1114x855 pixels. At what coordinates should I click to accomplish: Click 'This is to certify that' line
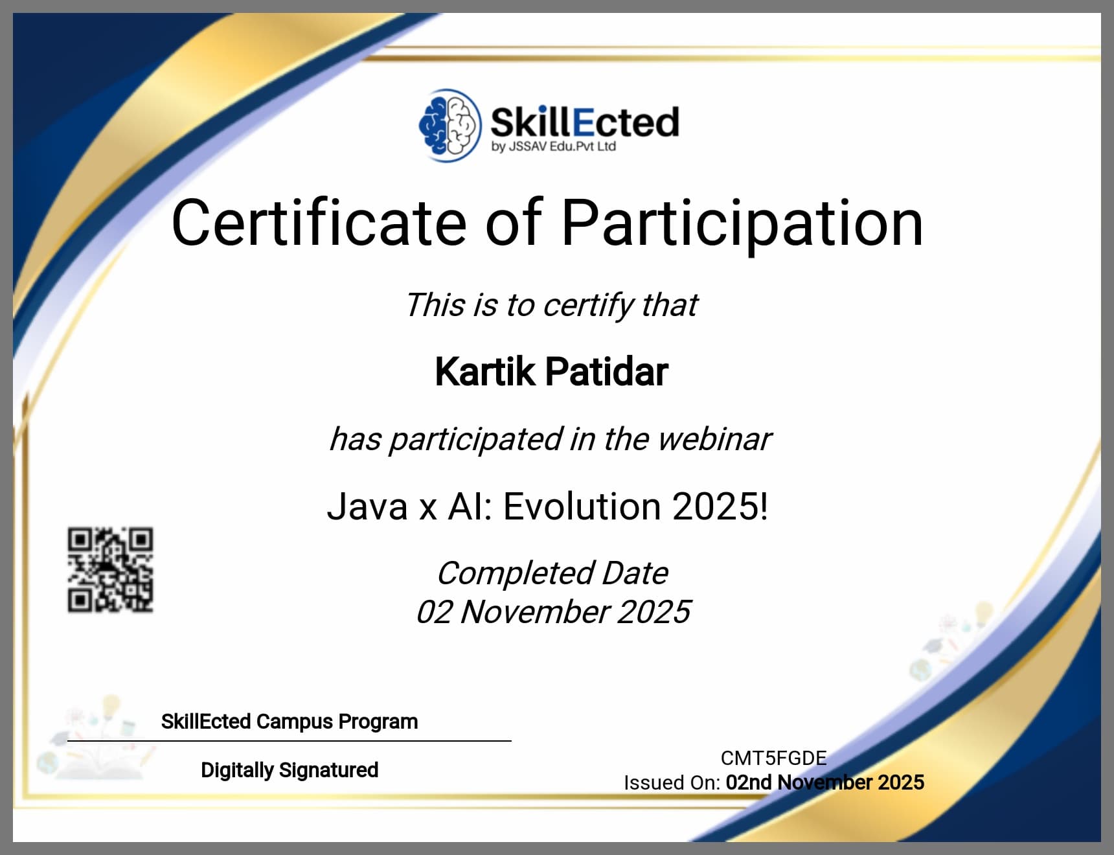pyautogui.click(x=551, y=305)
